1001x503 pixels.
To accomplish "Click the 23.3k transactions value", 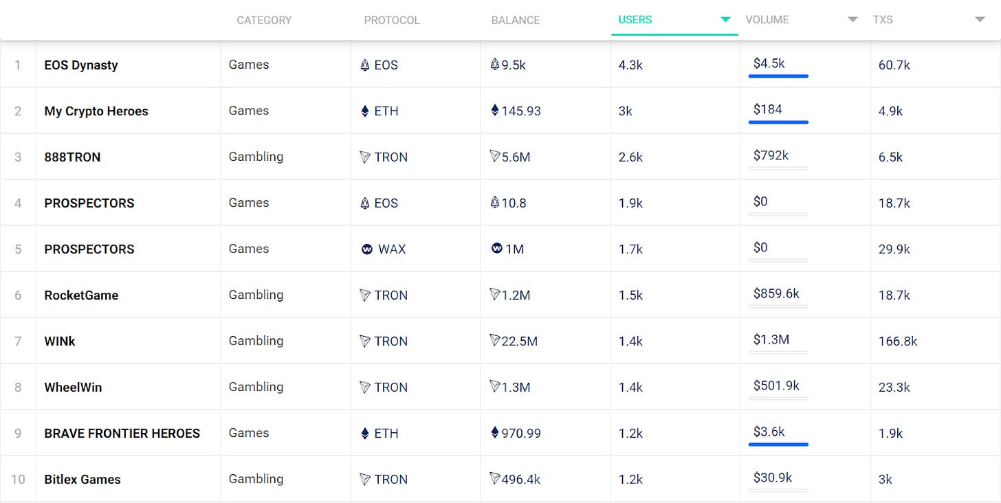I will (x=894, y=388).
